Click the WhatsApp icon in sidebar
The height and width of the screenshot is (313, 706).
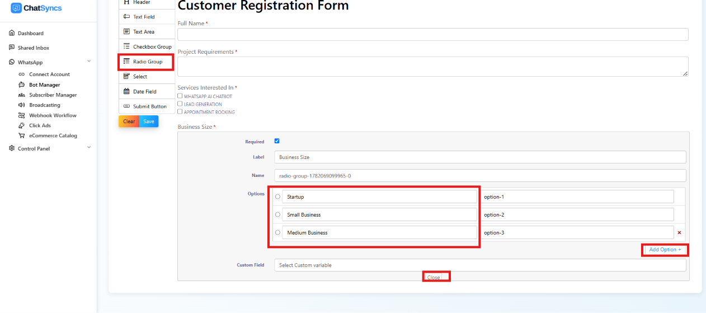(12, 62)
